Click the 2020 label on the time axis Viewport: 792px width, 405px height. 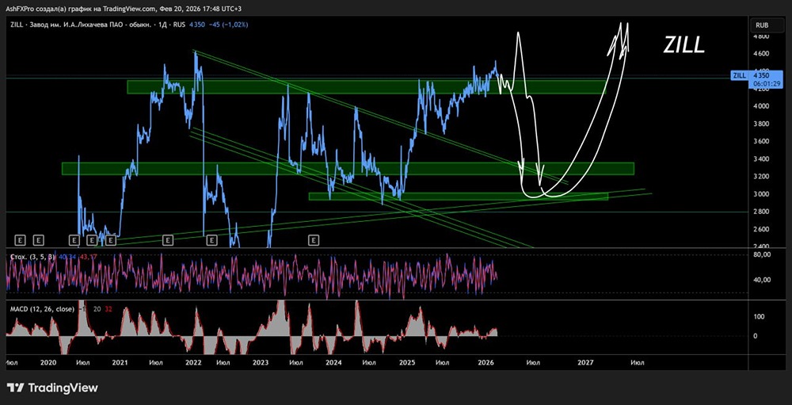(x=48, y=362)
